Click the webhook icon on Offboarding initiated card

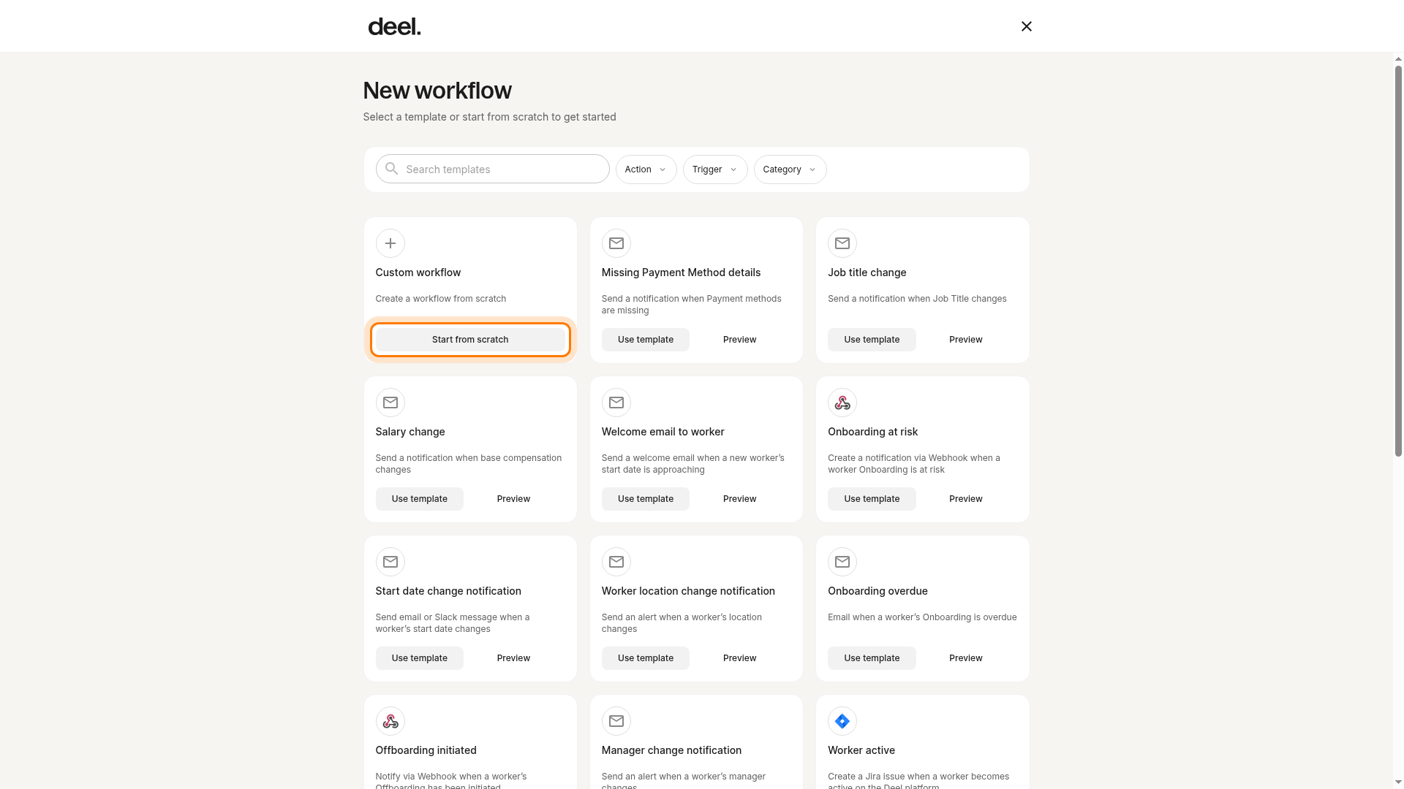tap(390, 721)
